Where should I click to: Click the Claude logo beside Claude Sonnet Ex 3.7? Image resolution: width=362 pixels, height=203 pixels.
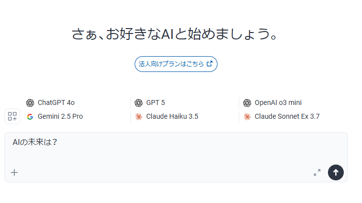[x=247, y=117]
